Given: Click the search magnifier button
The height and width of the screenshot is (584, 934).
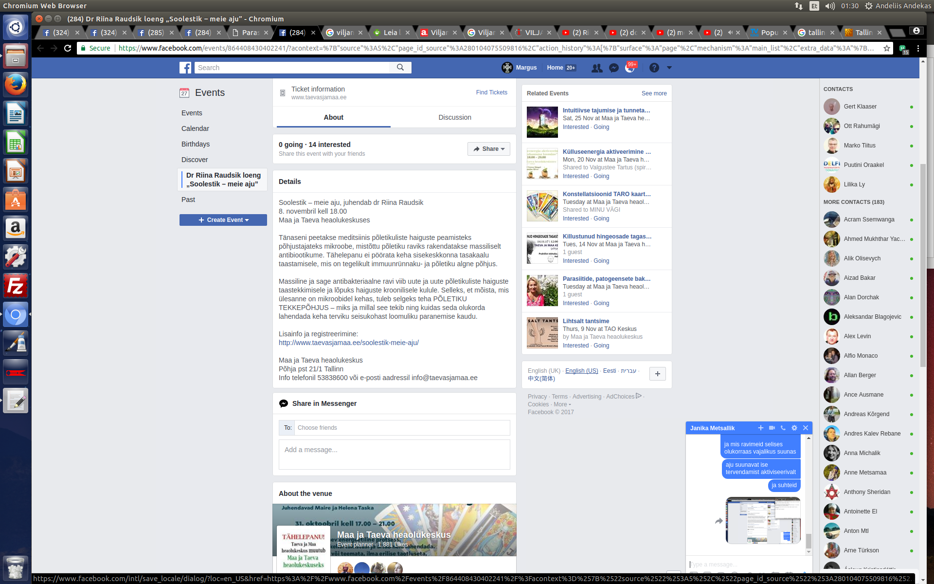Looking at the screenshot, I should (400, 68).
